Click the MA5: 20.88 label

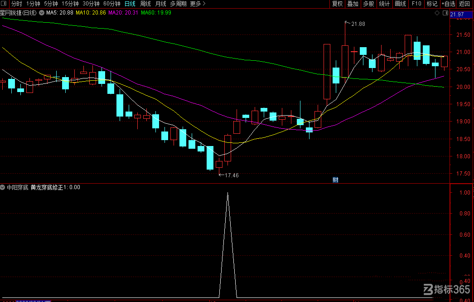click(x=59, y=13)
